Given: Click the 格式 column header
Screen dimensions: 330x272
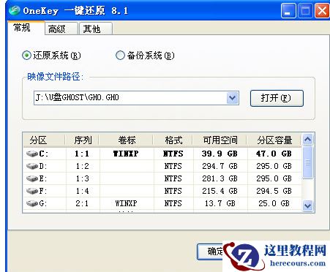Looking at the screenshot, I should pyautogui.click(x=173, y=140).
